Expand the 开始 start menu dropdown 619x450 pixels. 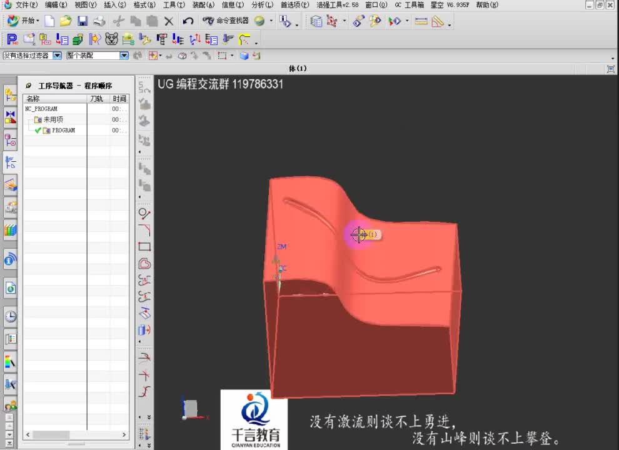(x=38, y=21)
